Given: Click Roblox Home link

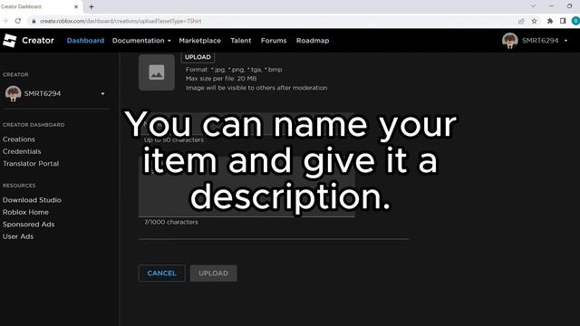Looking at the screenshot, I should coord(25,212).
